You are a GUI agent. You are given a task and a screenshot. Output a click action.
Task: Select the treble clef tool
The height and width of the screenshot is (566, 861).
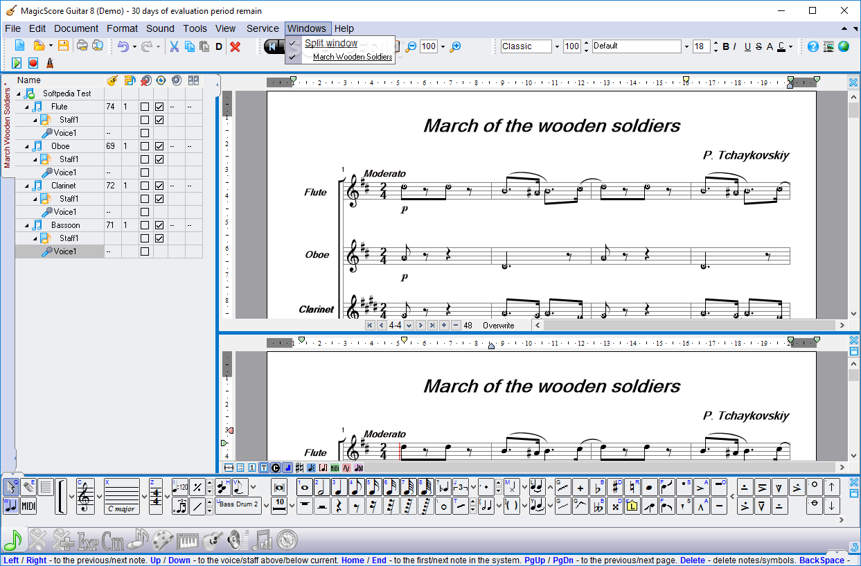(85, 496)
